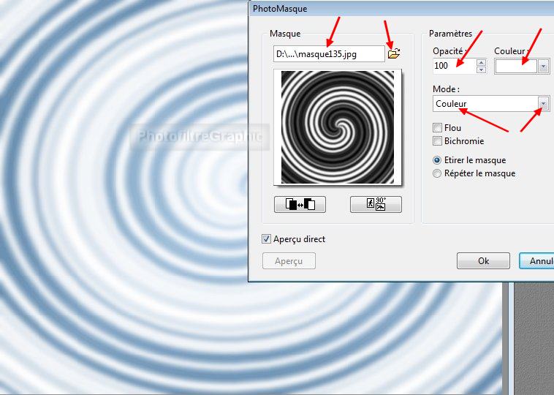Image resolution: width=554 pixels, height=395 pixels.
Task: Decrease Opacité with the down arrow
Action: [x=481, y=69]
